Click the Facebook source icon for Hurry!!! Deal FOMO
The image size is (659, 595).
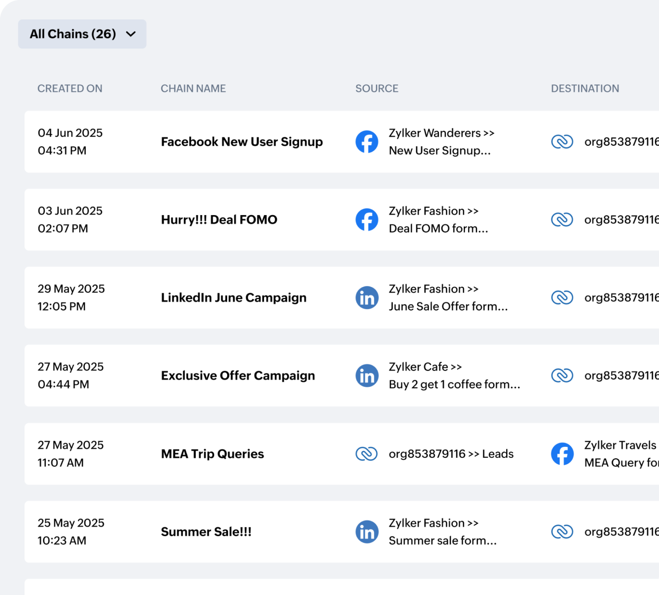coord(367,219)
